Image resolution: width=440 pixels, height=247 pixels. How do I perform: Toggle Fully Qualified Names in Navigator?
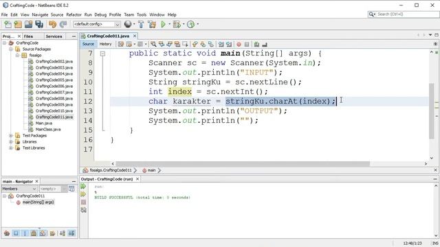pos(52,233)
